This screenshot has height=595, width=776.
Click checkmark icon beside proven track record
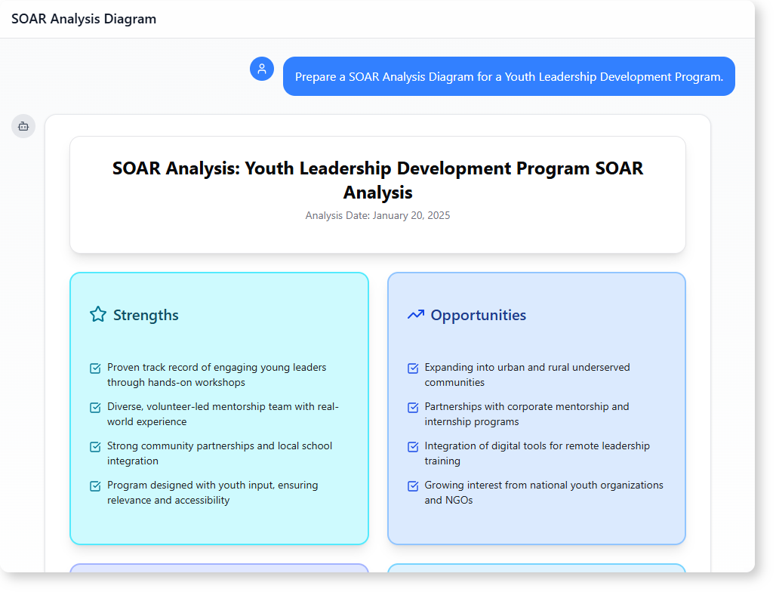(x=96, y=368)
